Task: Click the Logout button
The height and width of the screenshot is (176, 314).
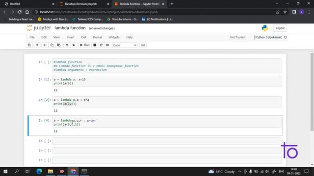Action: pos(280,28)
